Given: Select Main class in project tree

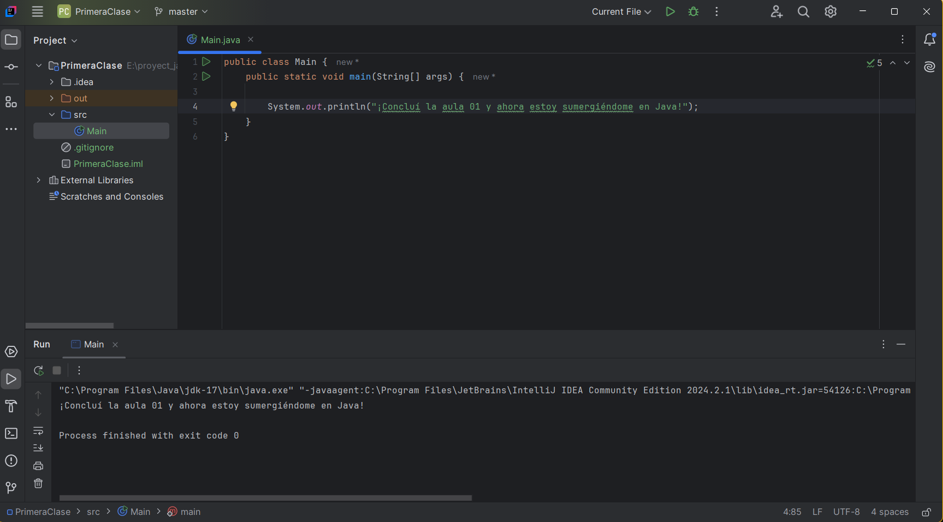Looking at the screenshot, I should click(101, 131).
